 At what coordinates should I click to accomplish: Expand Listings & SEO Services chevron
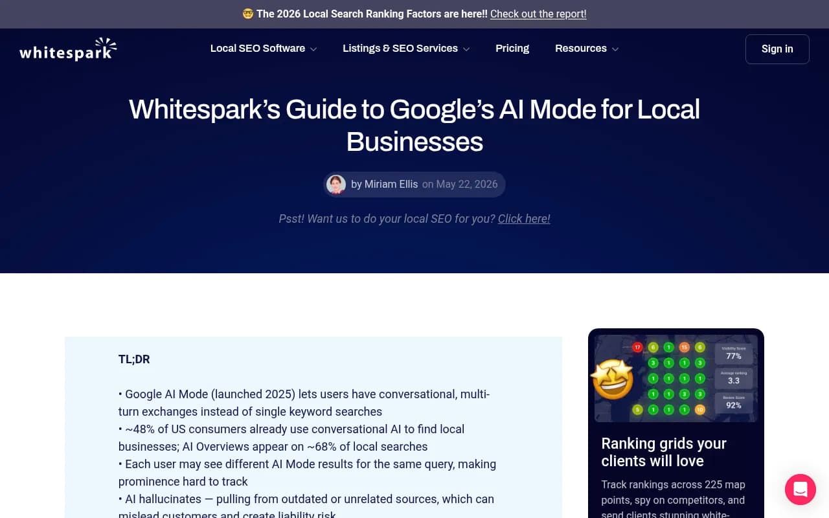[x=466, y=49]
